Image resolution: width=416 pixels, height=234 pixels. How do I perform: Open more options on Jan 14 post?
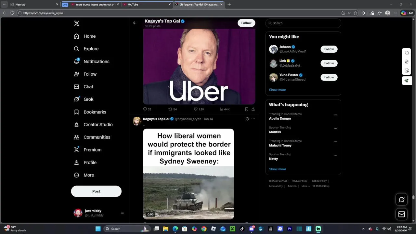[253, 119]
